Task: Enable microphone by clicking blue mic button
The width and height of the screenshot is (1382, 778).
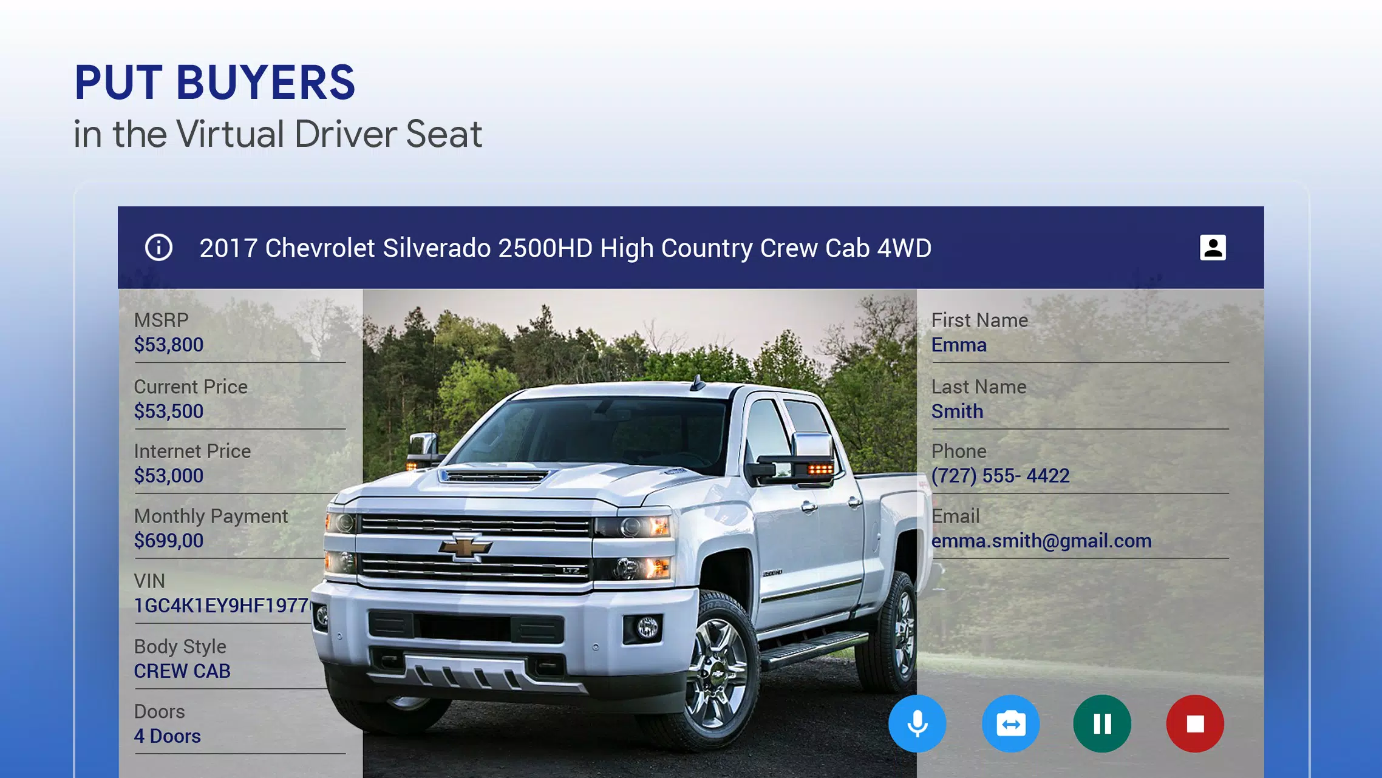Action: point(917,723)
